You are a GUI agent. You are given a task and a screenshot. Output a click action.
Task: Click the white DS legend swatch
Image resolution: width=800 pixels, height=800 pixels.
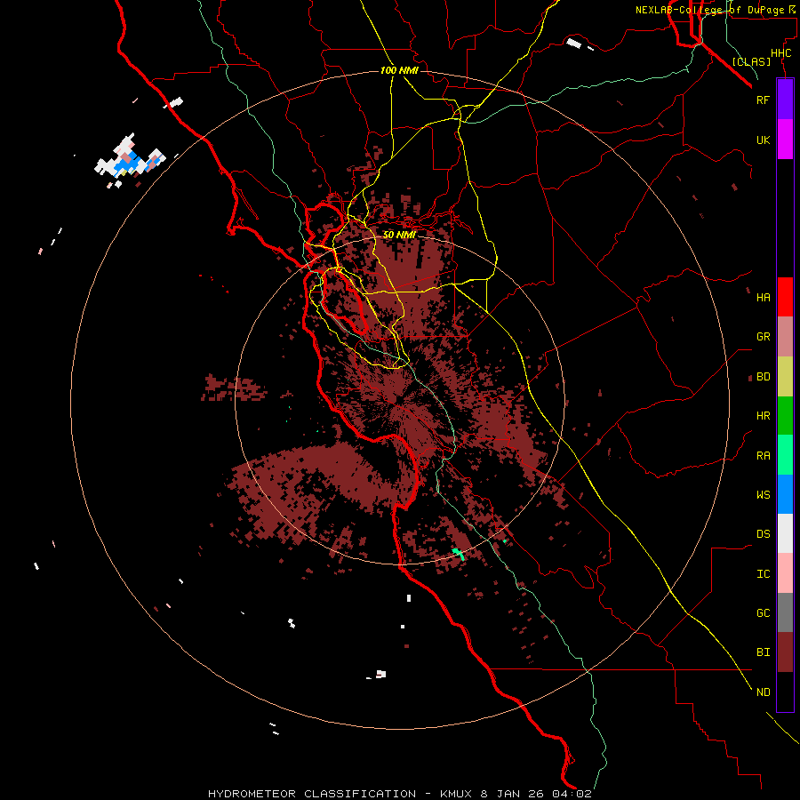[785, 533]
